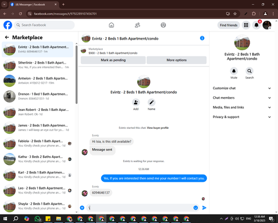Open WhatsApp from the taskbar
278x223 pixels.
[x=37, y=219]
